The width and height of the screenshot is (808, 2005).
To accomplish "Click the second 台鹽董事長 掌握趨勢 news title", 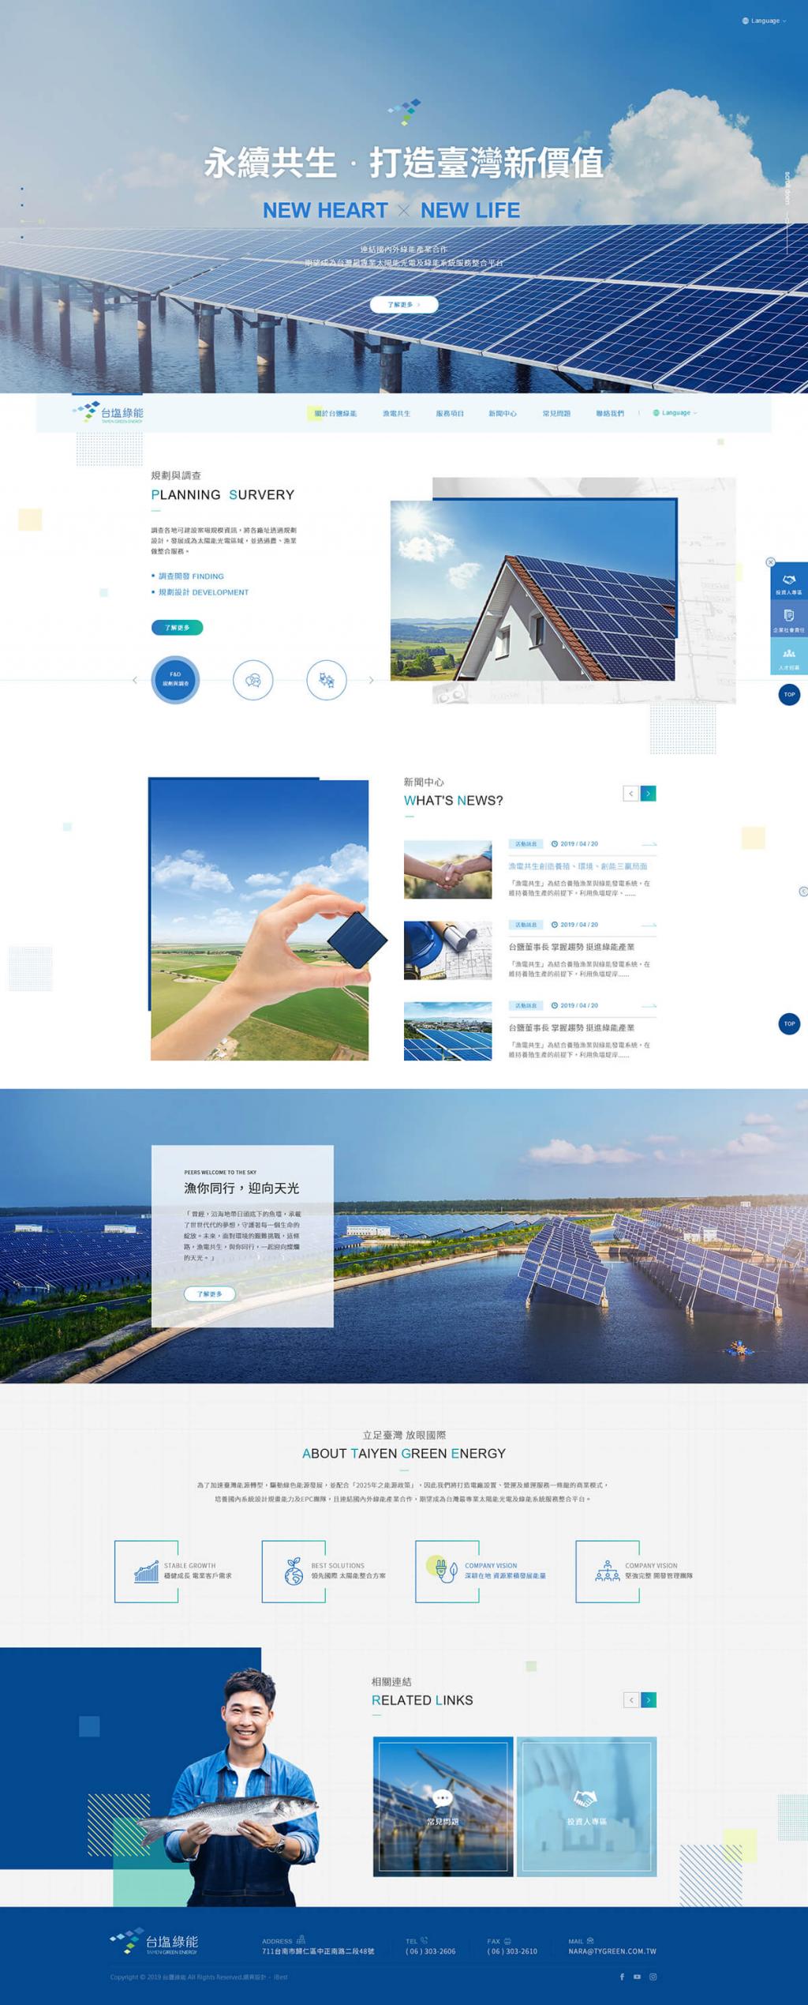I will click(x=571, y=1028).
